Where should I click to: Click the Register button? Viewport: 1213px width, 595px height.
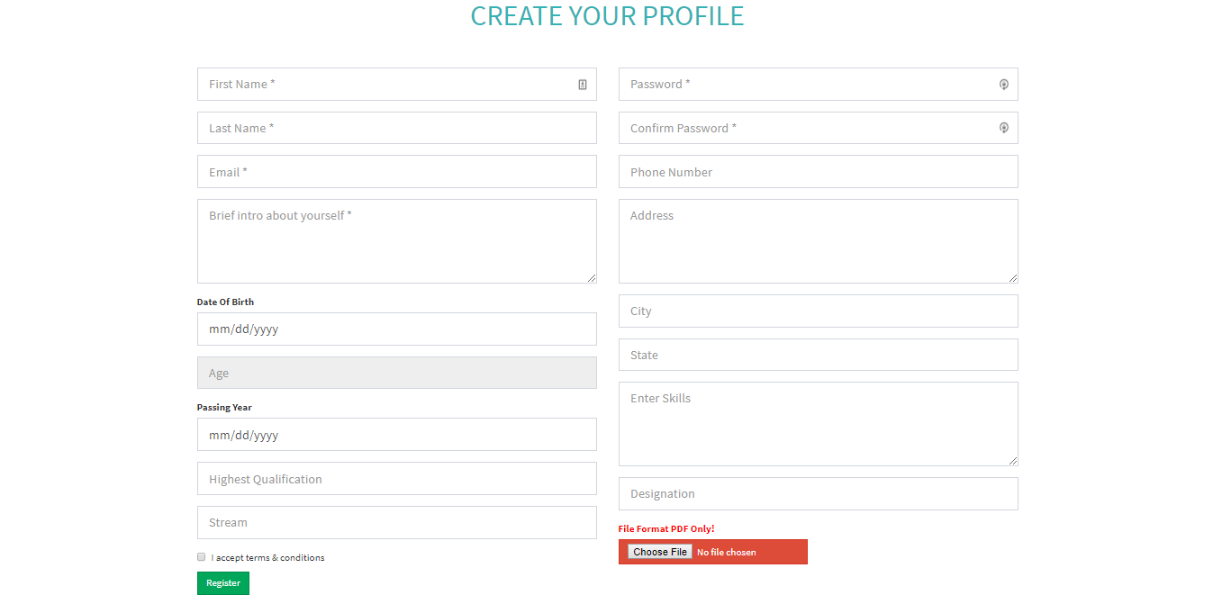(223, 583)
